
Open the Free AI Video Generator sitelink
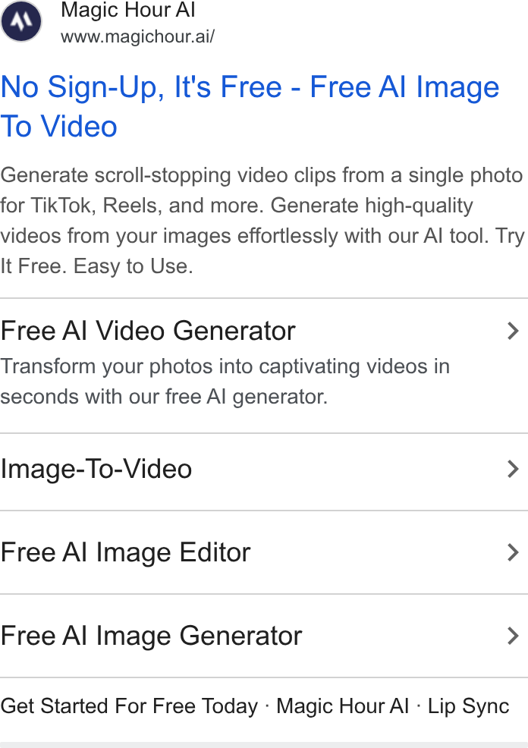click(149, 330)
